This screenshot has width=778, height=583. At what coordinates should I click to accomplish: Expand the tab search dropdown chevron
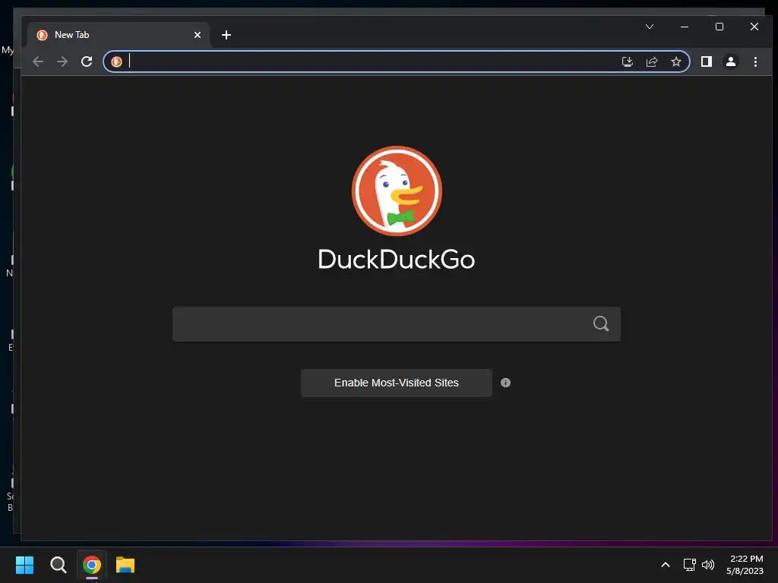click(650, 27)
